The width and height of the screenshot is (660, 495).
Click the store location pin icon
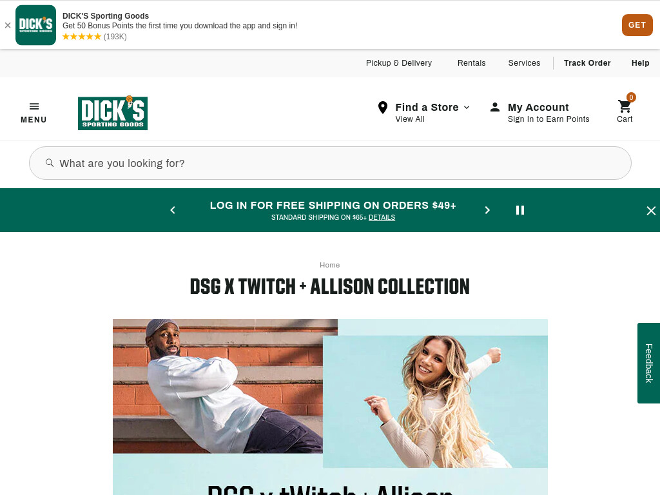pos(383,108)
